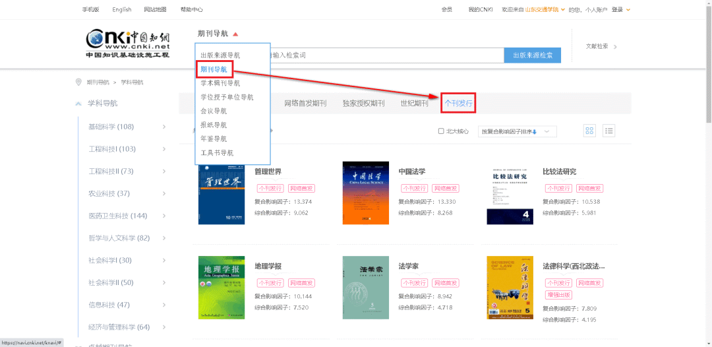Switch to 独家授权期刊 tab
The height and width of the screenshot is (347, 712).
coord(364,103)
